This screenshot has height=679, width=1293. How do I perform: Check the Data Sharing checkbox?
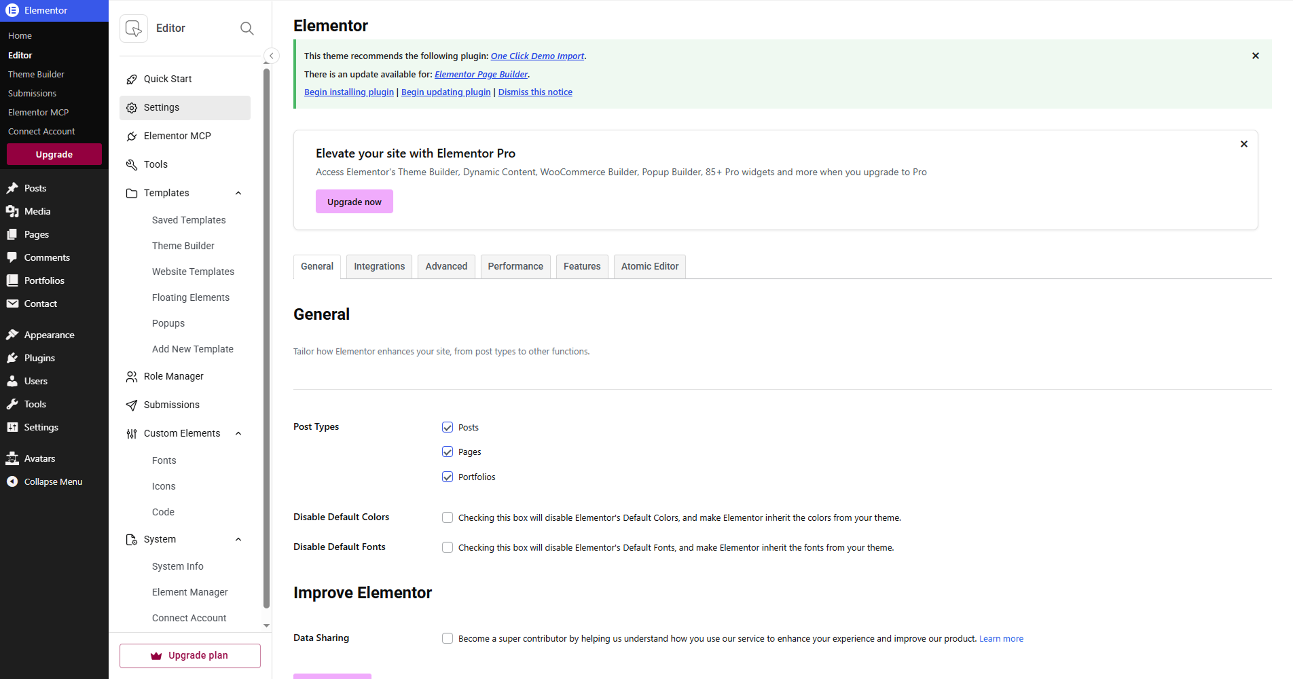(x=448, y=638)
